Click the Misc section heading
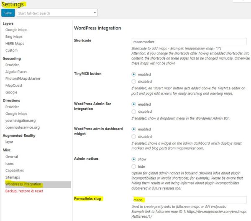The width and height of the screenshot is (251, 221). tap(7, 150)
